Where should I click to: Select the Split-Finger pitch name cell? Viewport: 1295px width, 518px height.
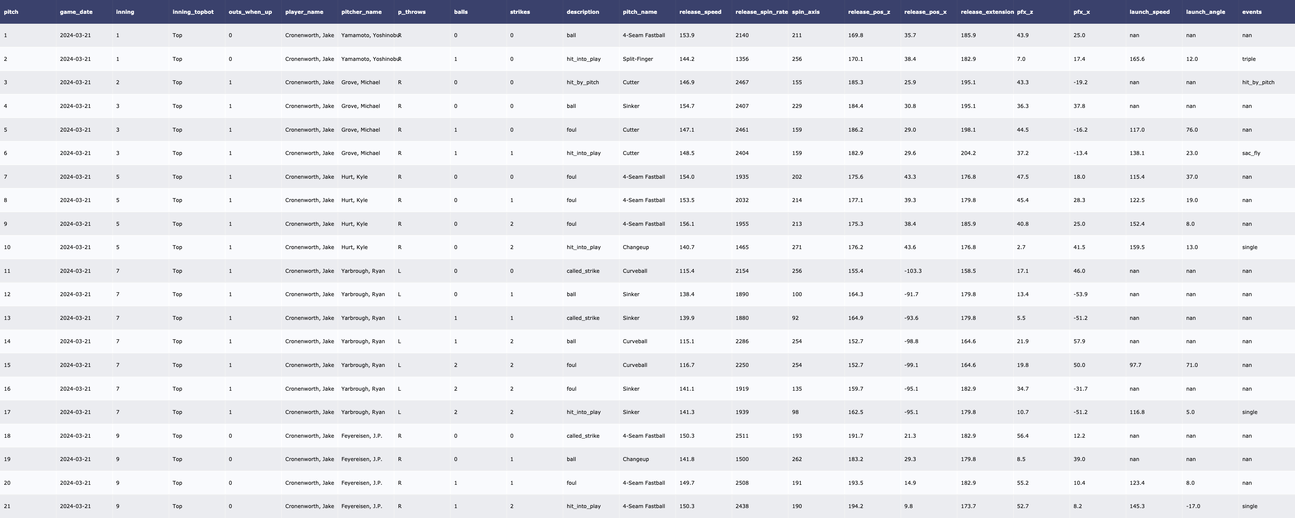pyautogui.click(x=638, y=59)
